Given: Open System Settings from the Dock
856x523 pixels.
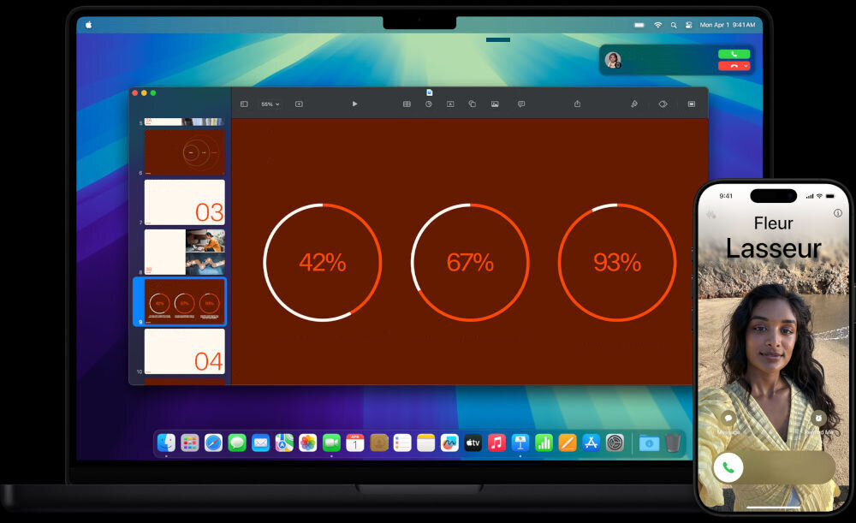Looking at the screenshot, I should 615,443.
